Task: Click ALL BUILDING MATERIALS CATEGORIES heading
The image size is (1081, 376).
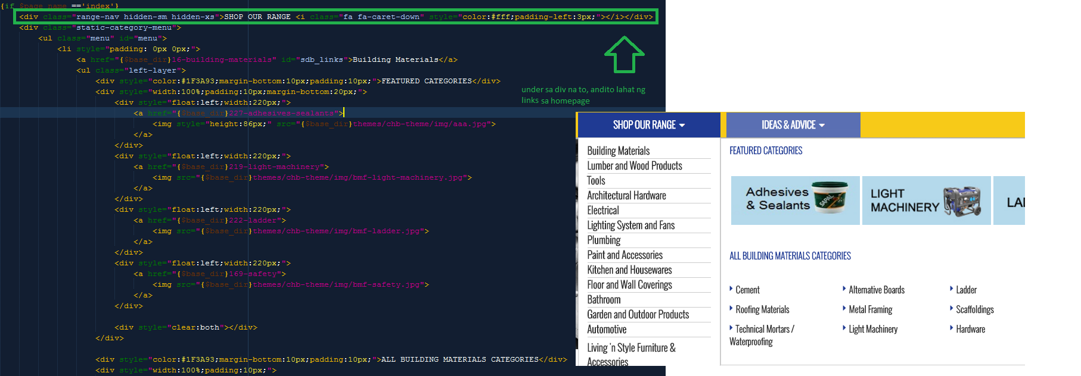Action: (790, 256)
